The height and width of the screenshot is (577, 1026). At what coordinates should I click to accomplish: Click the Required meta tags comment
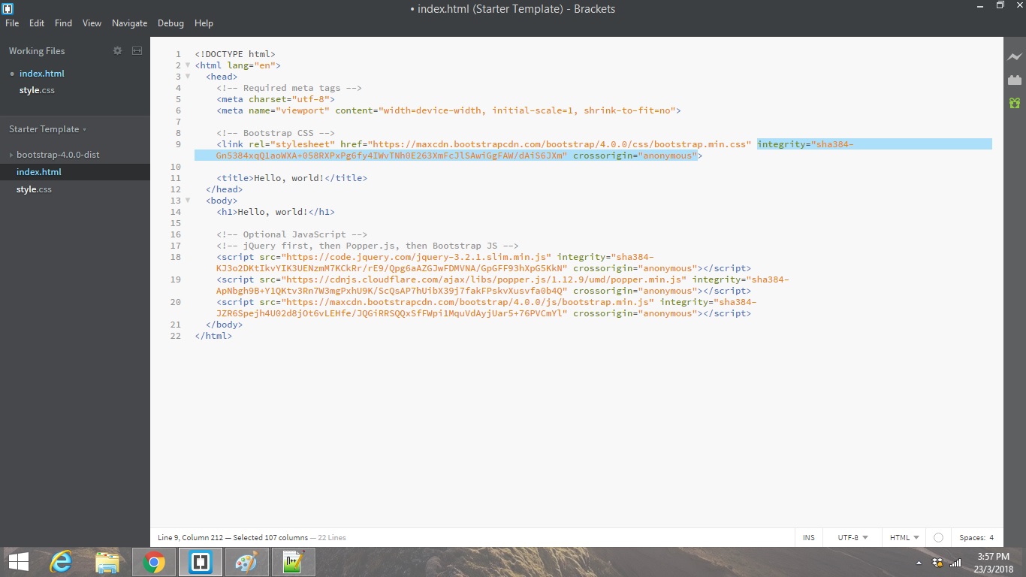pyautogui.click(x=289, y=88)
